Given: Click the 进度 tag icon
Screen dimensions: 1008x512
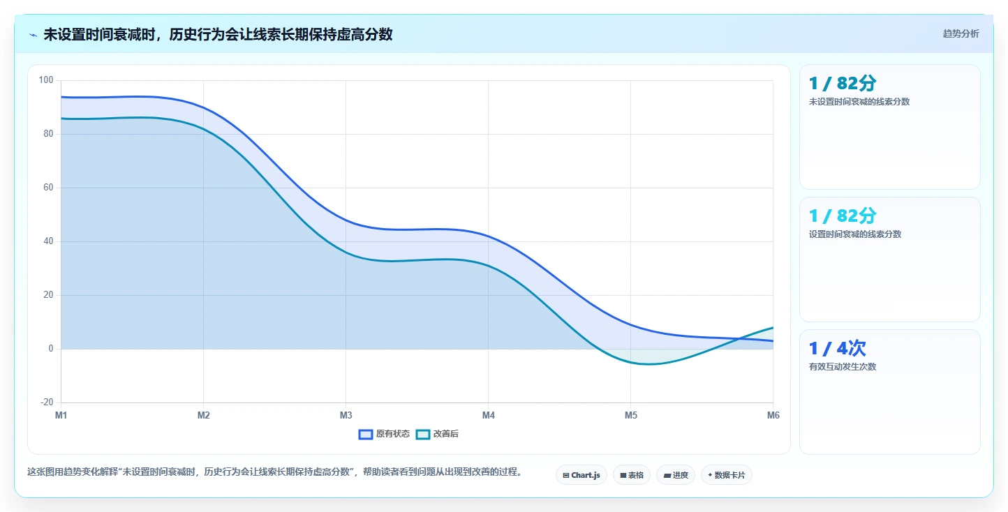Looking at the screenshot, I should click(x=667, y=475).
